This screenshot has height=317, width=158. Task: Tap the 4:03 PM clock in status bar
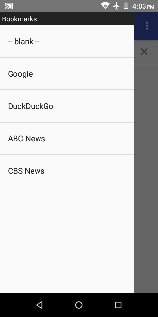click(143, 6)
